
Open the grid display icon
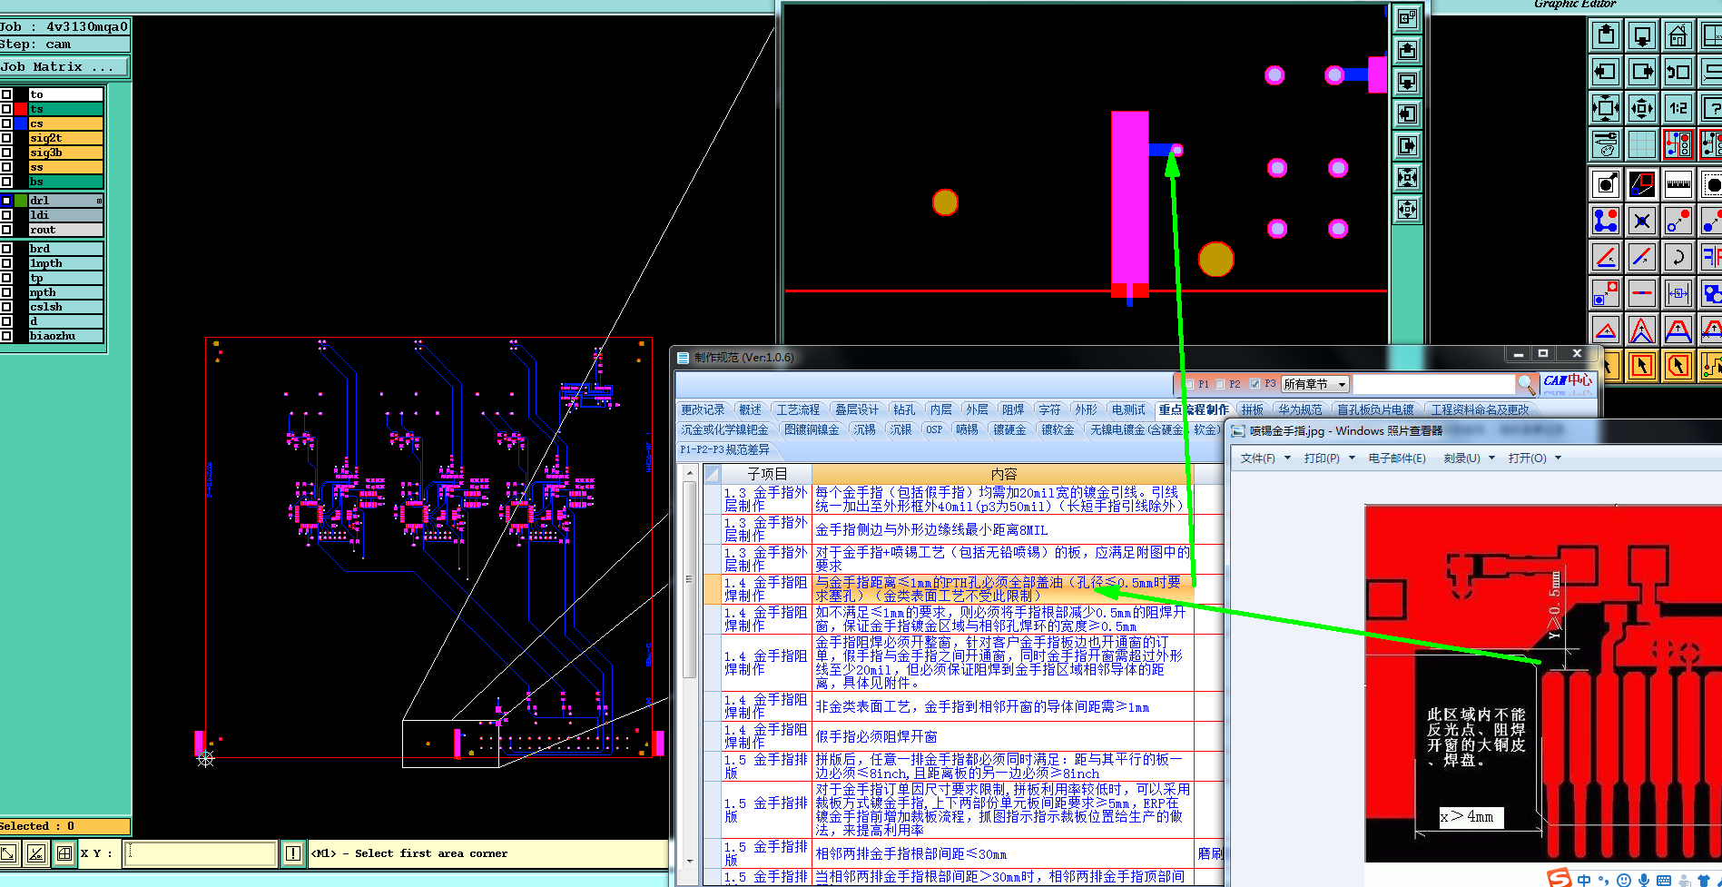(x=1641, y=144)
